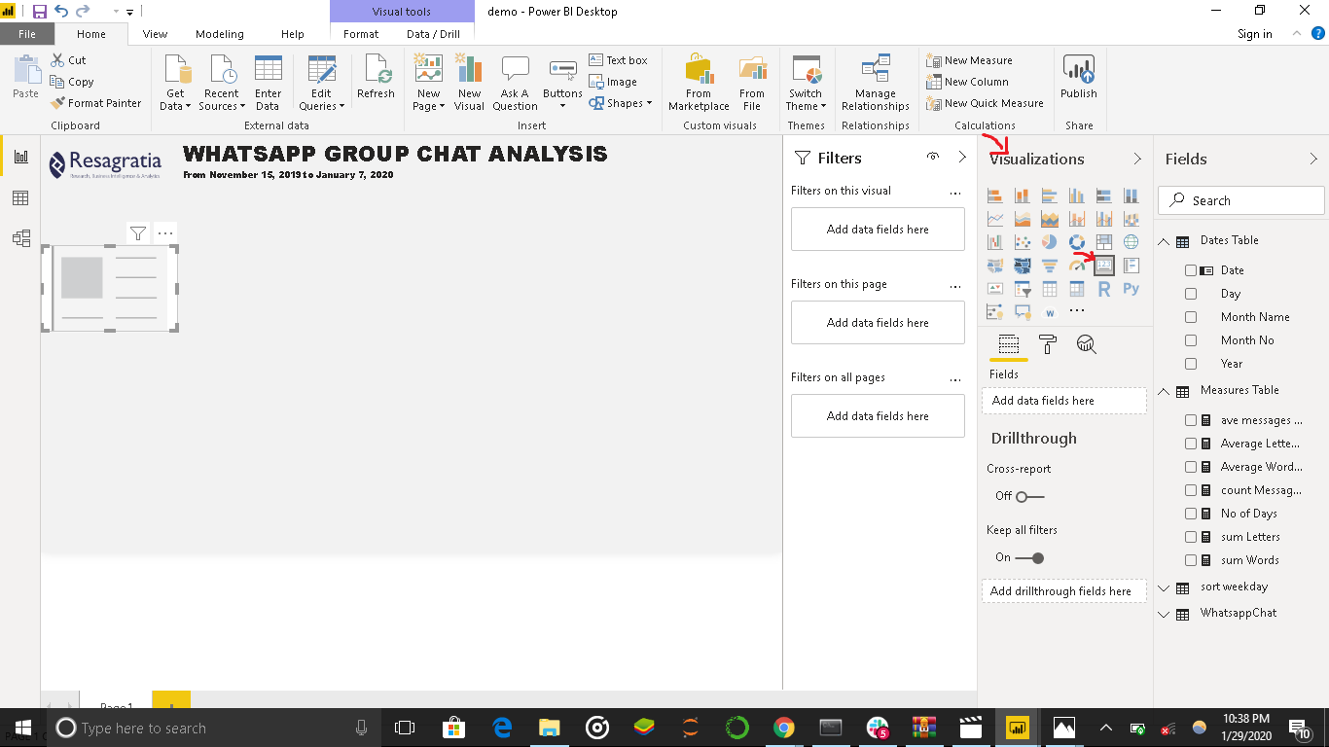Insert a Text box
Image resolution: width=1329 pixels, height=747 pixels.
pyautogui.click(x=619, y=60)
